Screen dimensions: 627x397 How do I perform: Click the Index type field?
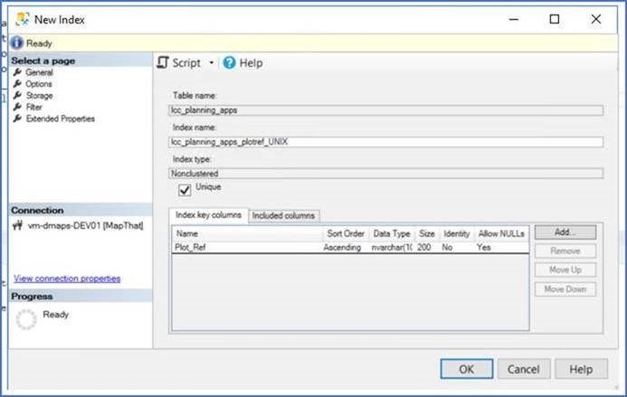[x=385, y=173]
